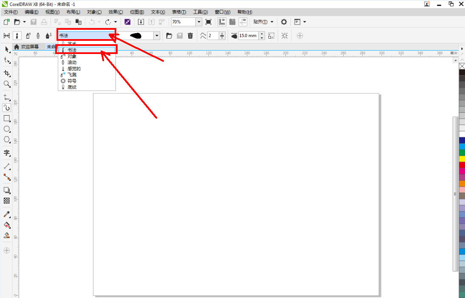Open brush category dropdown showing 书法
465x298 pixels.
[x=86, y=35]
